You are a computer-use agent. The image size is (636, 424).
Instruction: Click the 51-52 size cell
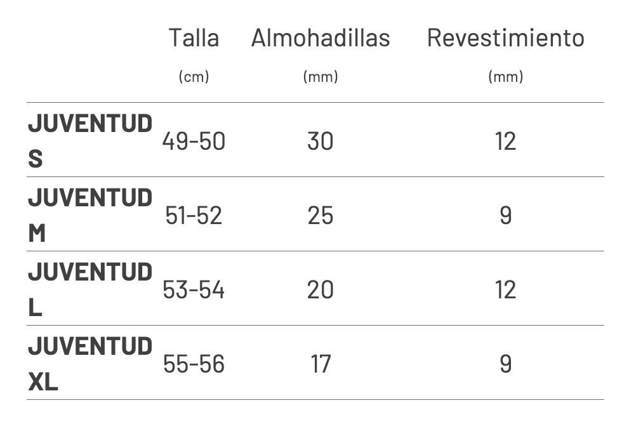194,216
